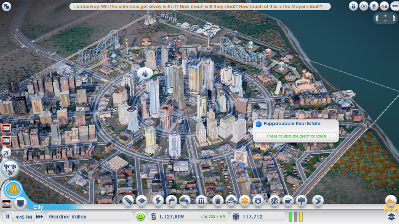Open the Parks tree menu
The width and height of the screenshot is (399, 224).
(302, 201)
